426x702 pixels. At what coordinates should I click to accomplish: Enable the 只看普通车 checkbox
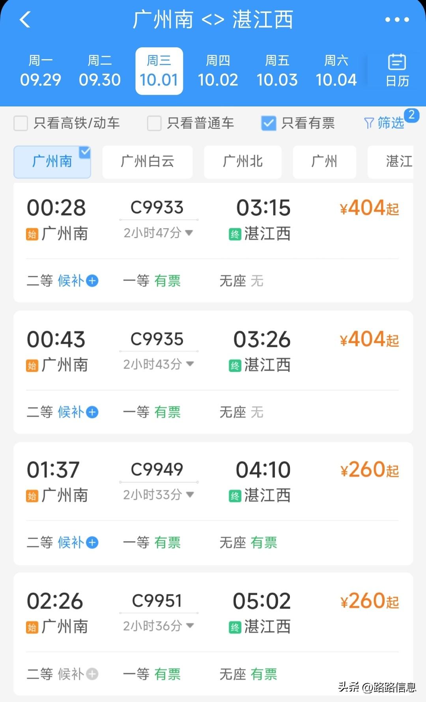pyautogui.click(x=154, y=123)
